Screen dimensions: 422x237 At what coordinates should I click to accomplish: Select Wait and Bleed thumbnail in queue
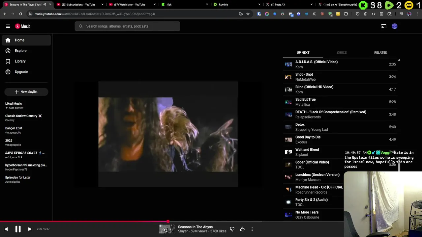pyautogui.click(x=288, y=152)
